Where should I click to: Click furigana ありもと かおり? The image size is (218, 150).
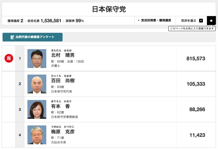[61, 101]
